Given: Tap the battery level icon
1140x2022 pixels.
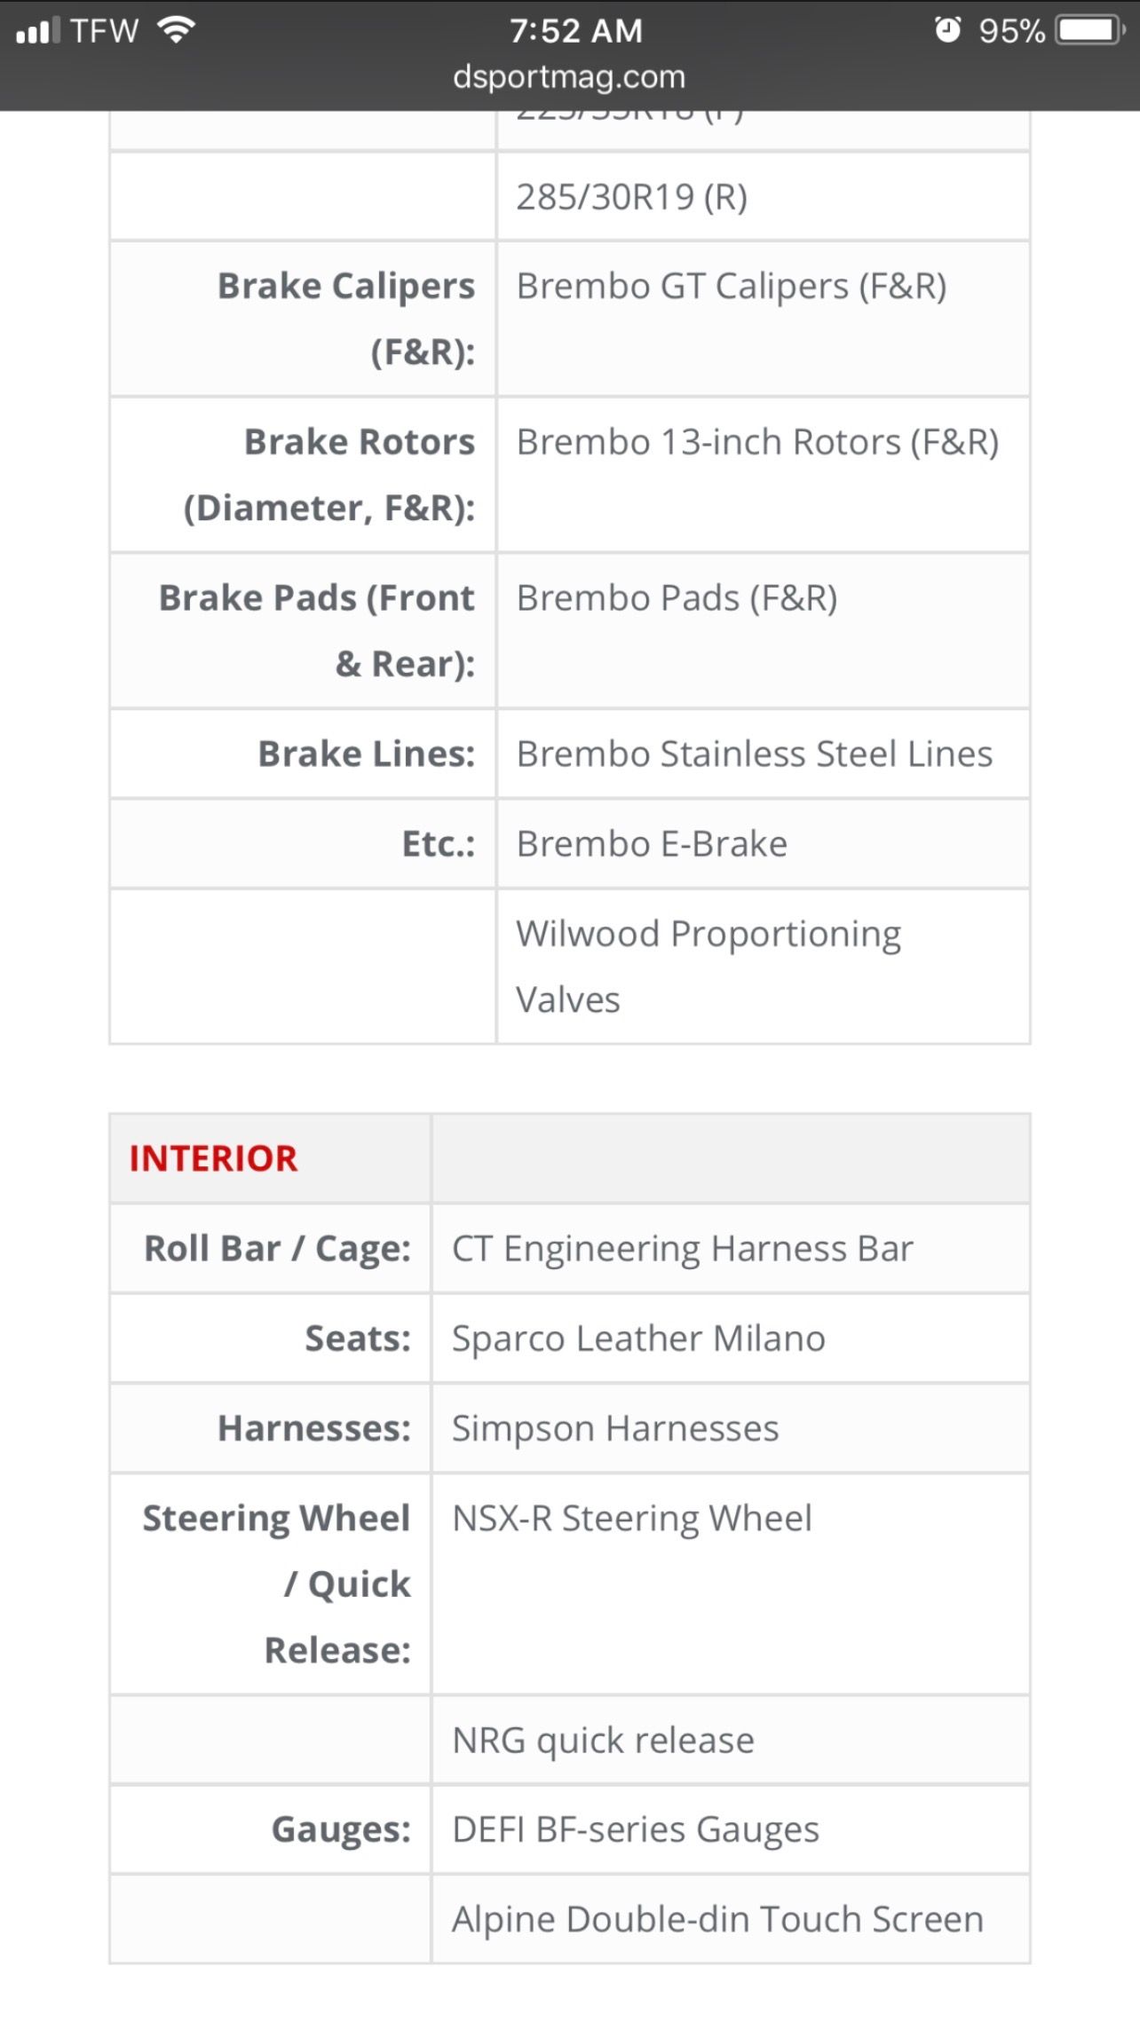Looking at the screenshot, I should (1090, 30).
